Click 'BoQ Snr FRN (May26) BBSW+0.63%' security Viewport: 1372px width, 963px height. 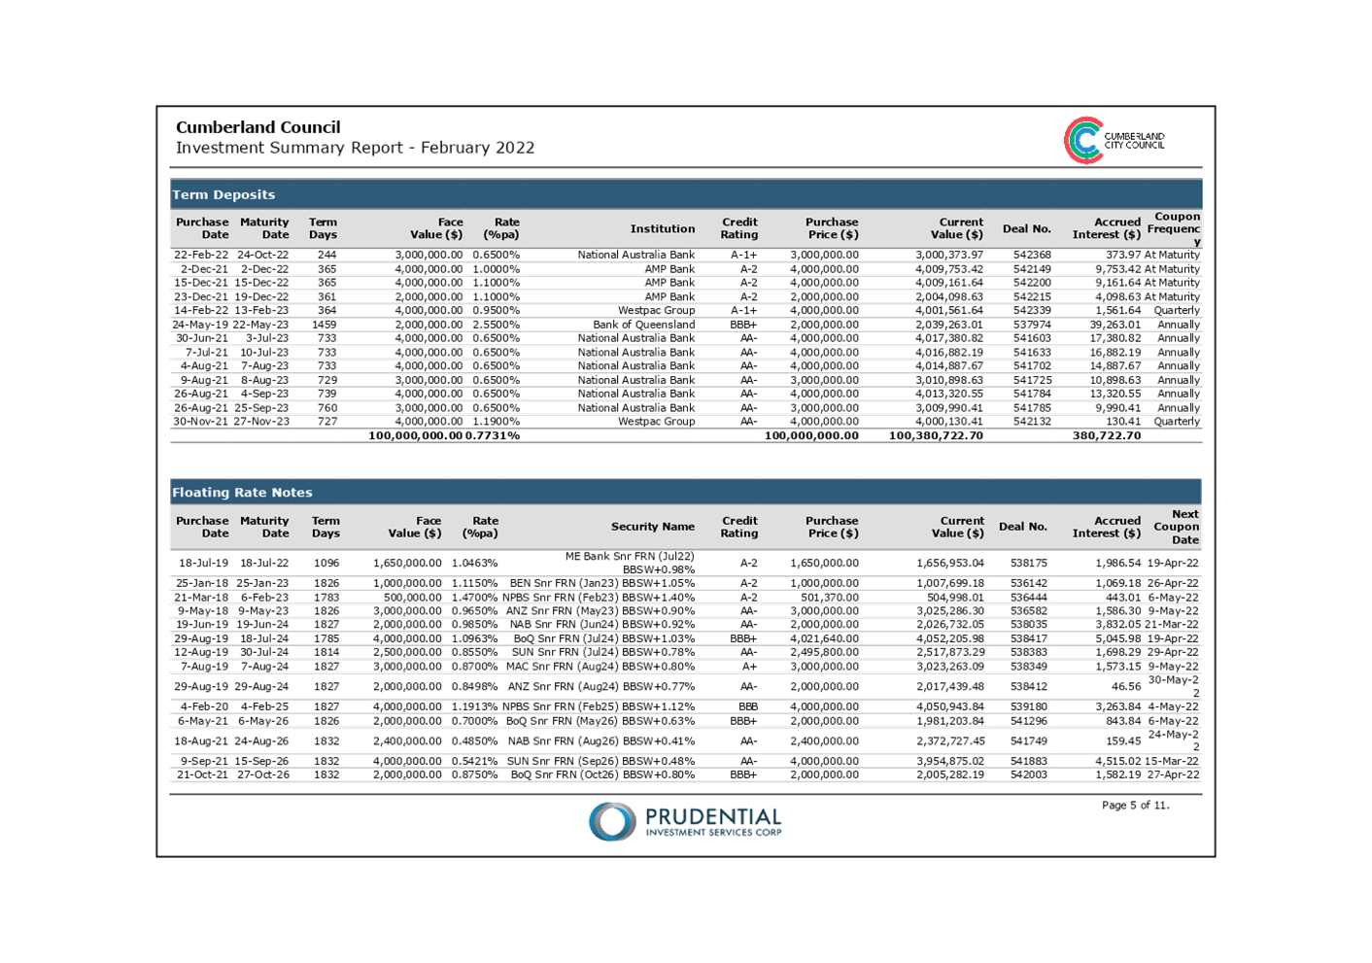(601, 721)
